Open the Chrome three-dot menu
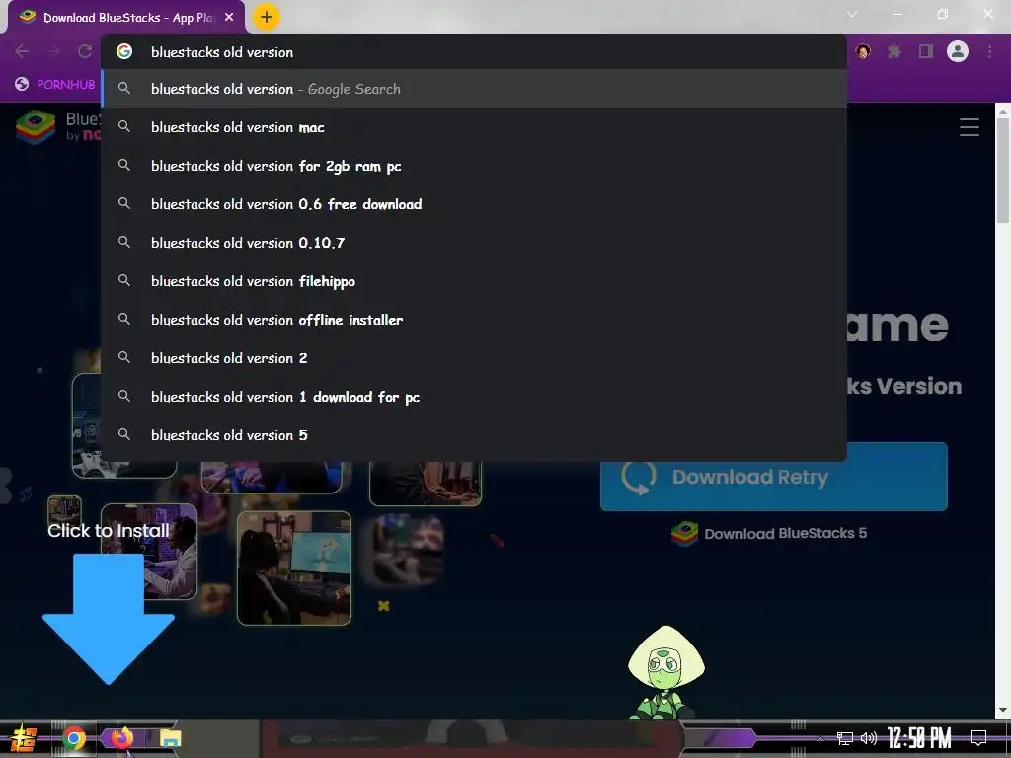1011x758 pixels. click(989, 51)
